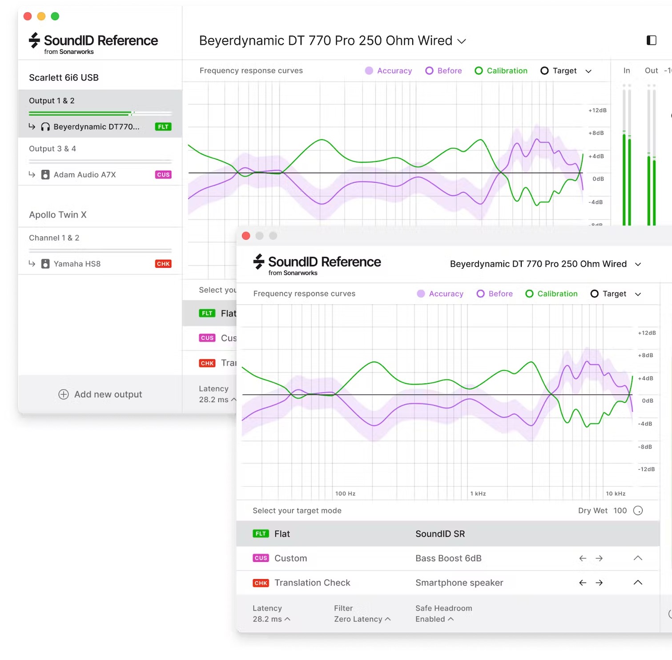
Task: Toggle Target curve in back window
Action: coord(559,71)
